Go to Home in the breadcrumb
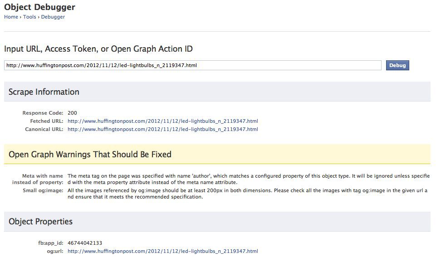The width and height of the screenshot is (436, 257). (11, 17)
